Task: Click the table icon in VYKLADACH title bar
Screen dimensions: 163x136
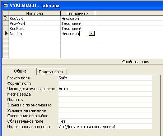Action: (x=5, y=5)
